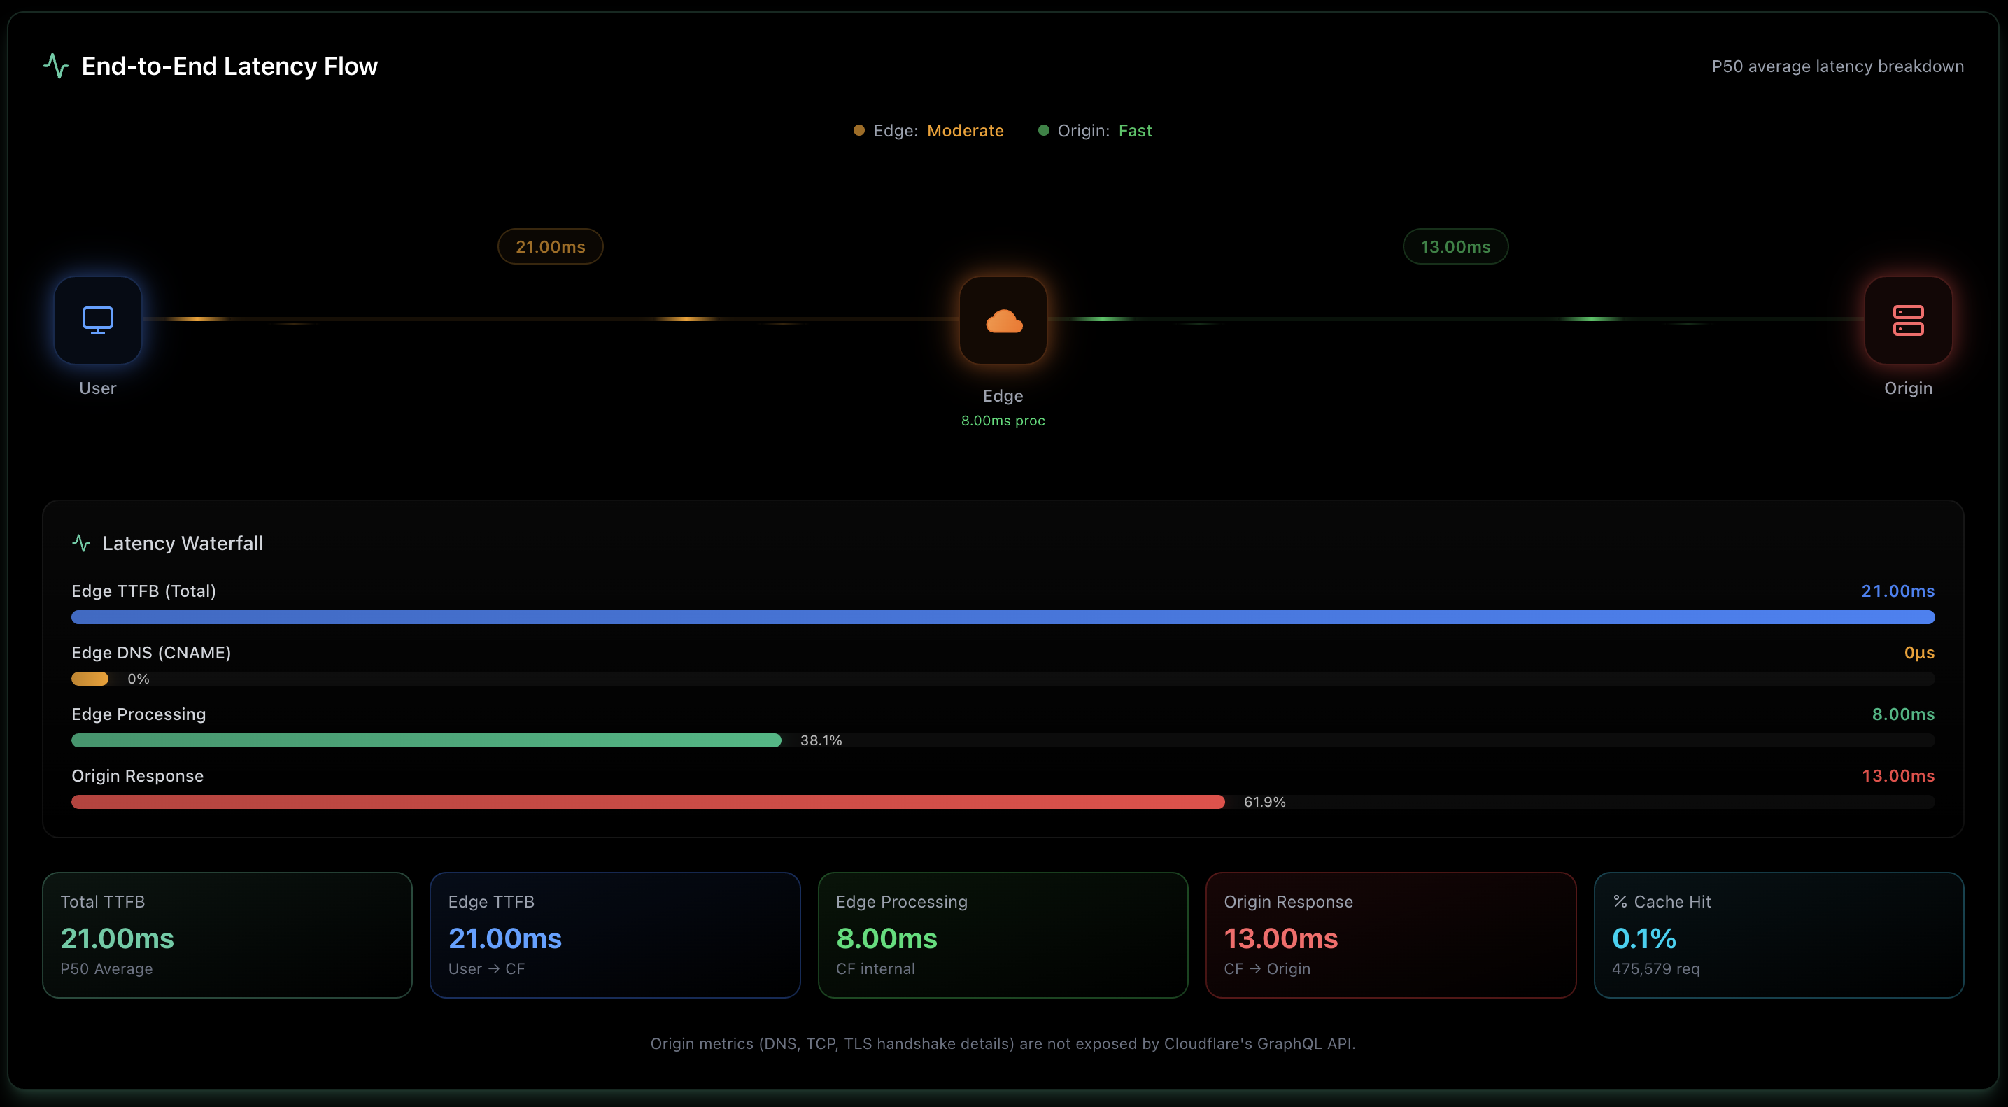Click the Origin server icon node
This screenshot has height=1107, width=2008.
coord(1908,320)
